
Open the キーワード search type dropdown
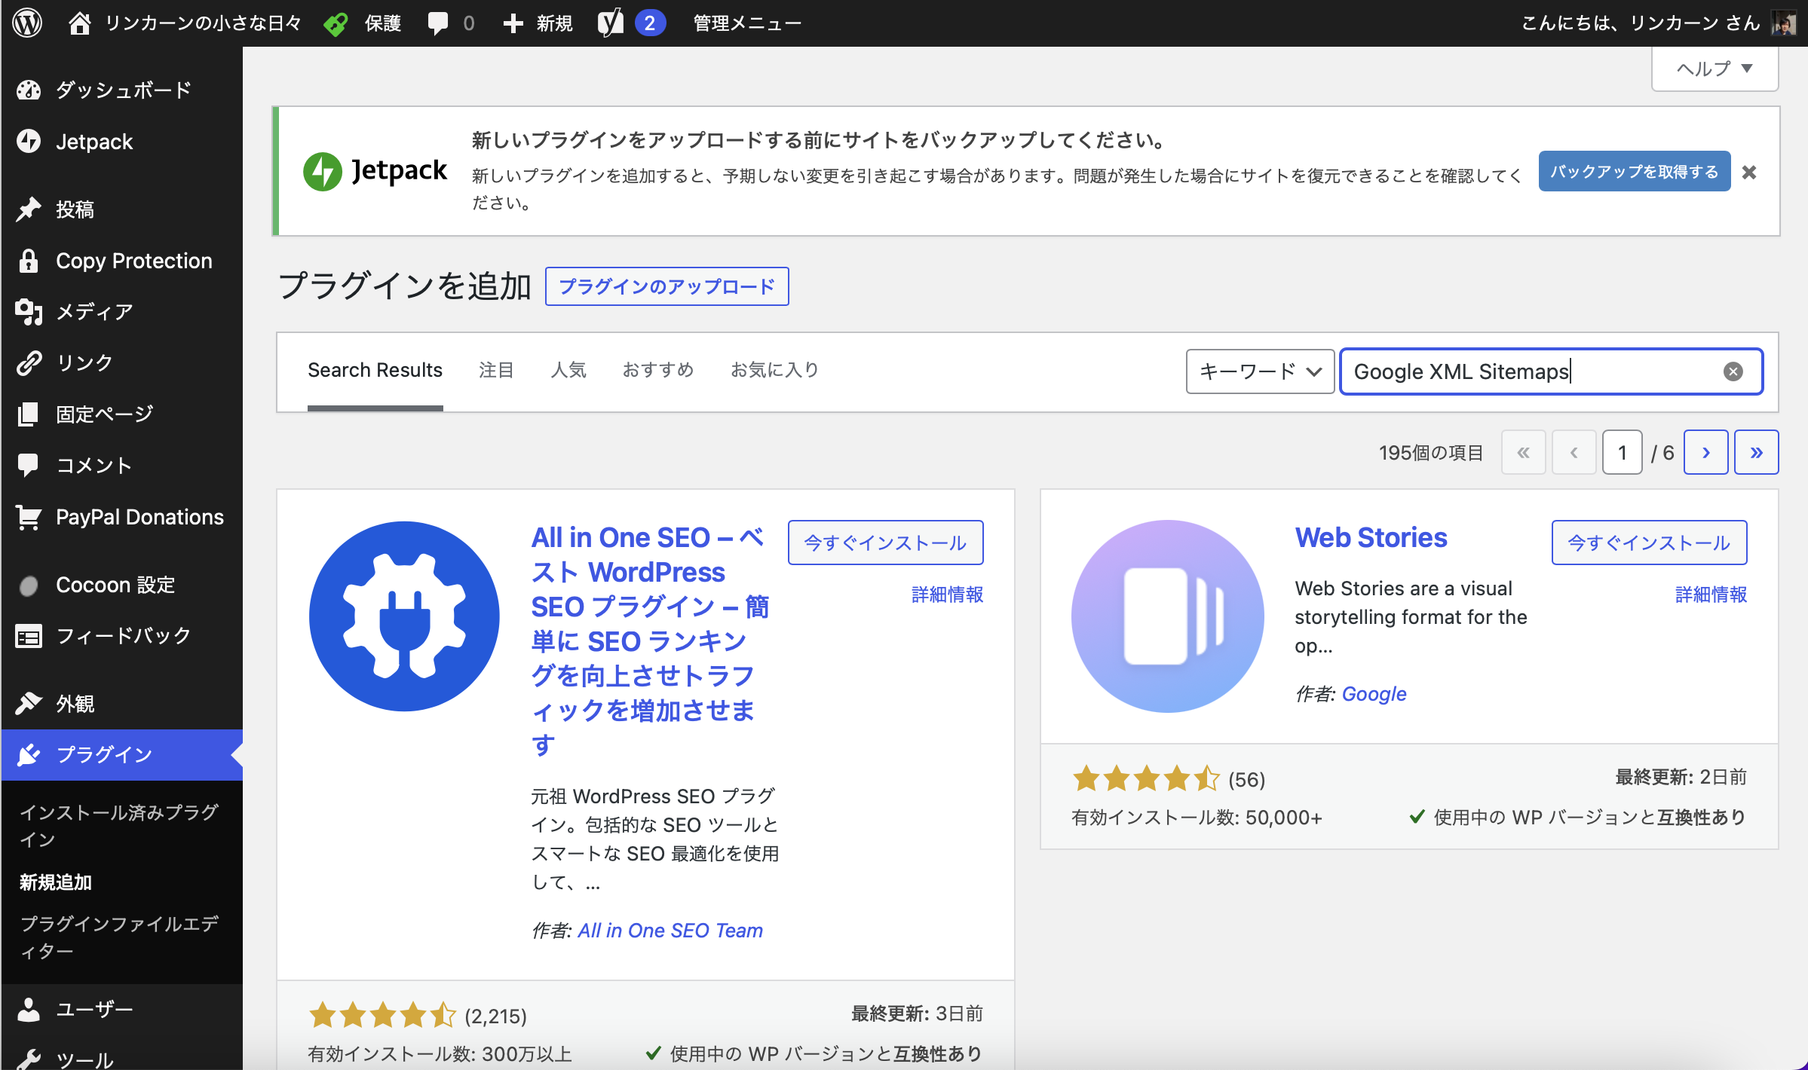point(1260,371)
